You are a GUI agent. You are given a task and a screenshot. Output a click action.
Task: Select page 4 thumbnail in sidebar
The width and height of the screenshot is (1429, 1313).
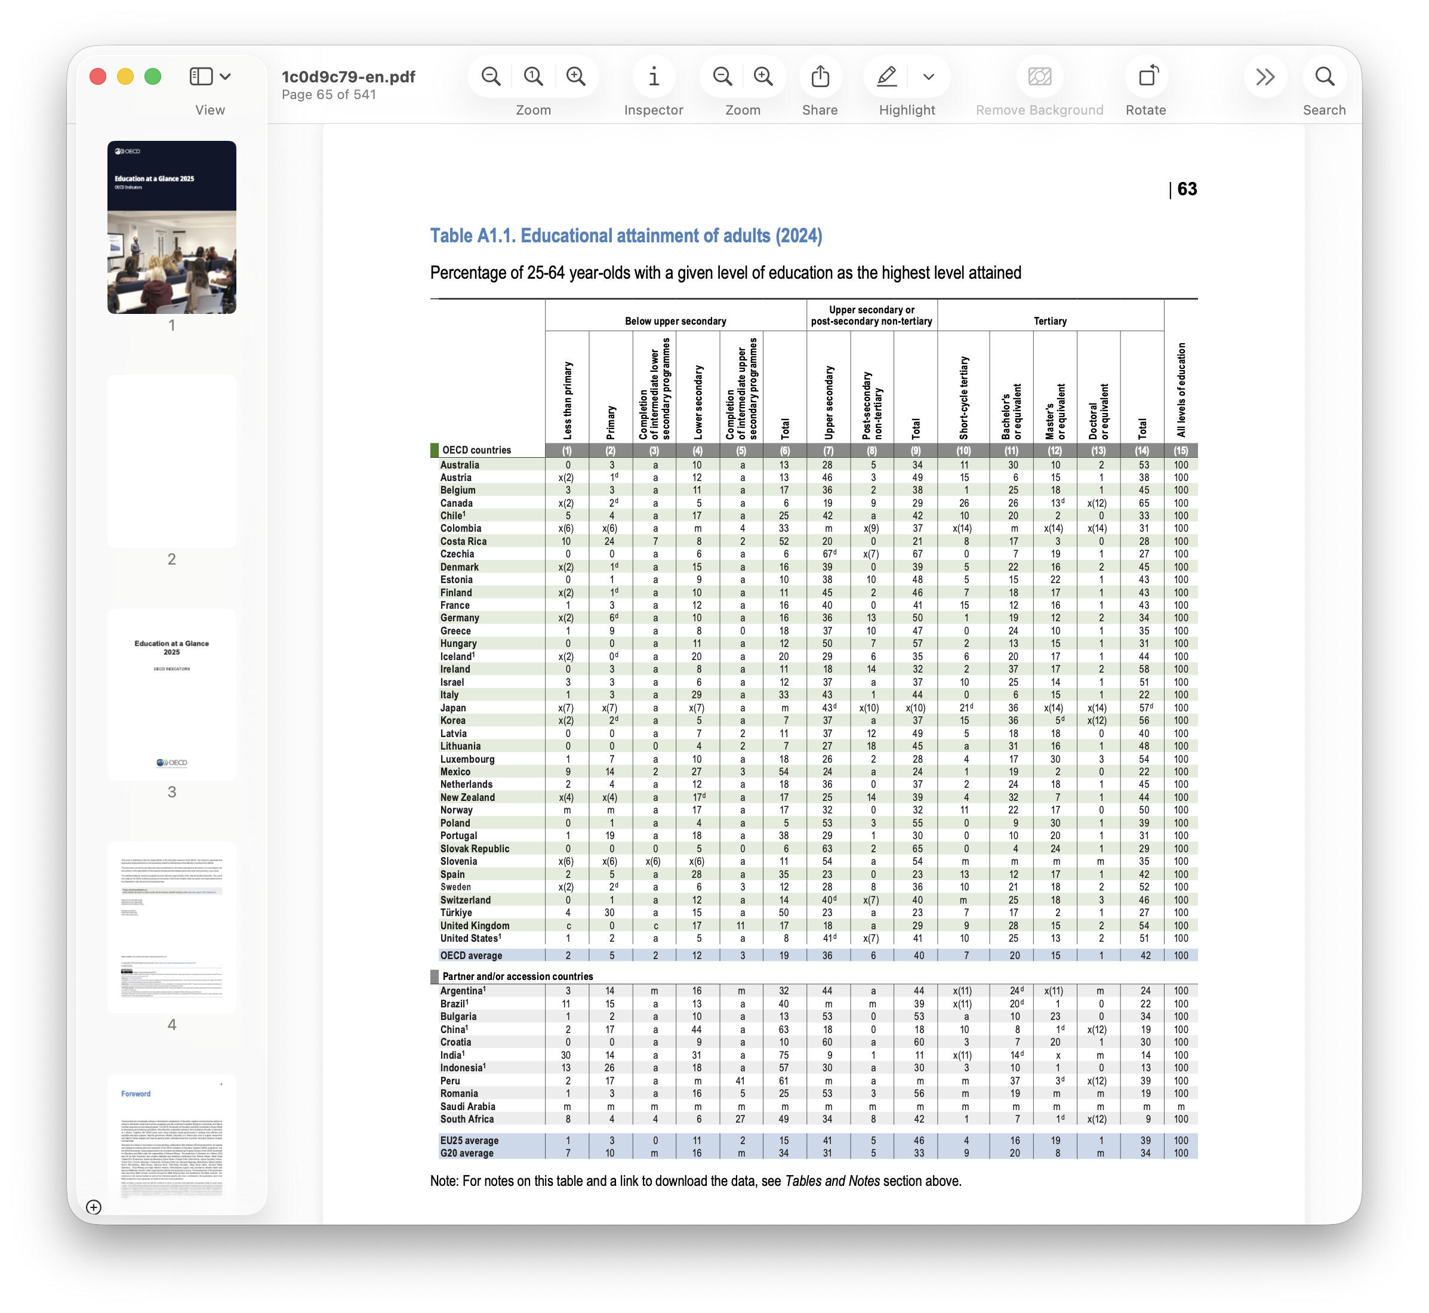172,927
